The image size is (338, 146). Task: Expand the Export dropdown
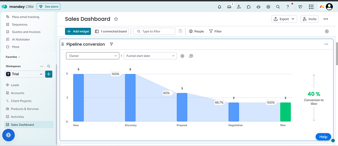(284, 19)
